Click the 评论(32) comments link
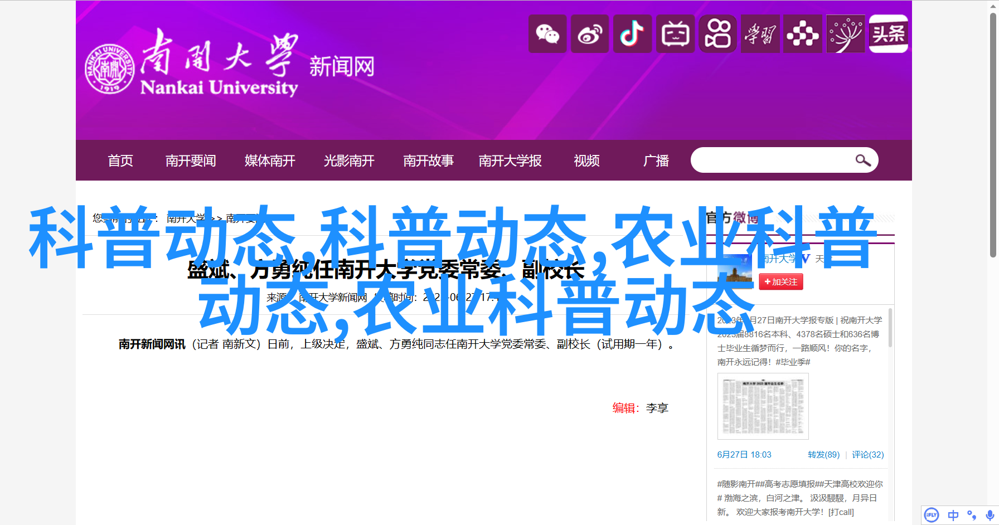Screen dimensions: 999x525 point(868,455)
